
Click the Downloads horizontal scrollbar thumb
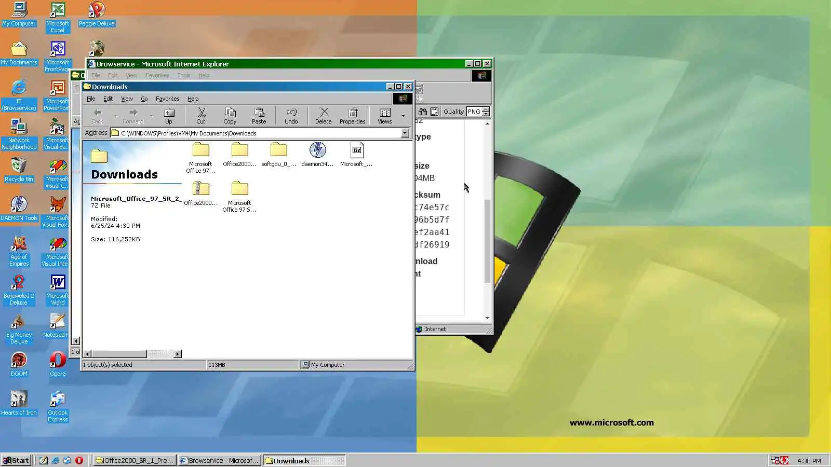point(119,354)
